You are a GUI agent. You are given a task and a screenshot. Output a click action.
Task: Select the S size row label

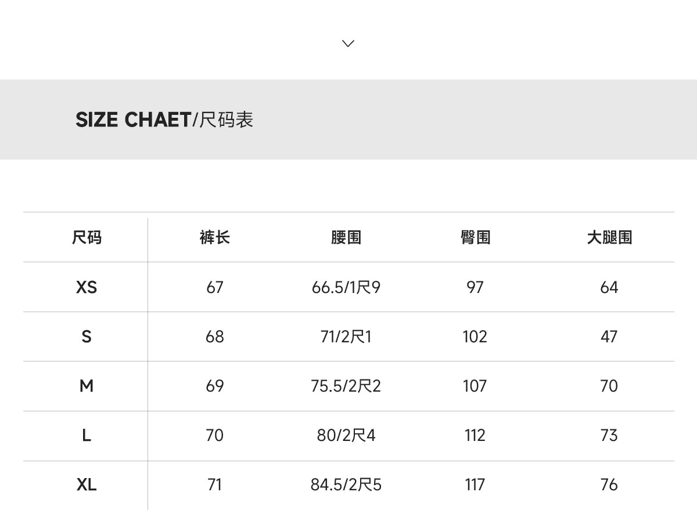(x=87, y=337)
